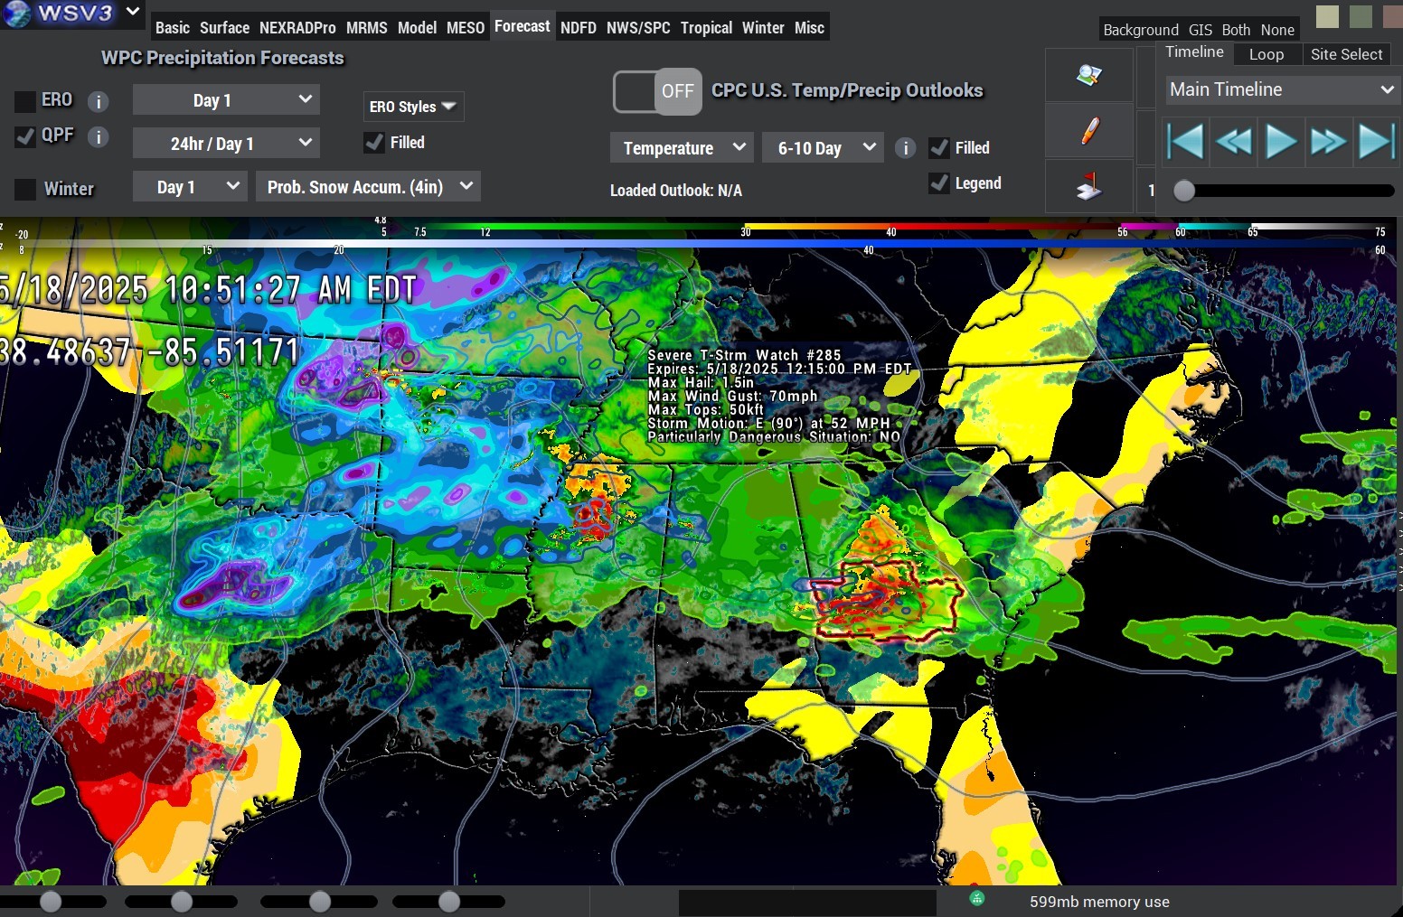Toggle CPC Outlooks switch on
1403x917 pixels.
[x=657, y=91]
